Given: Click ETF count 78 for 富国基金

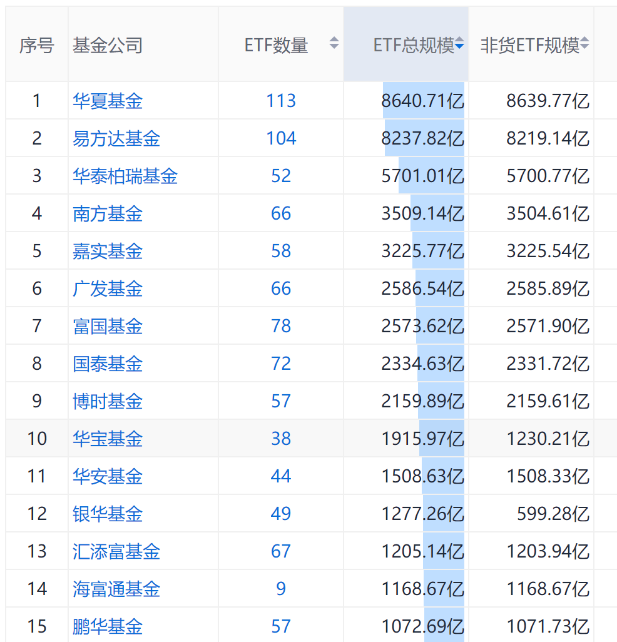Looking at the screenshot, I should tap(281, 326).
